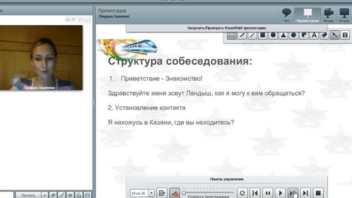The image size is (352, 198).
Task: Open the slide number dropdown
Action: pos(152,193)
